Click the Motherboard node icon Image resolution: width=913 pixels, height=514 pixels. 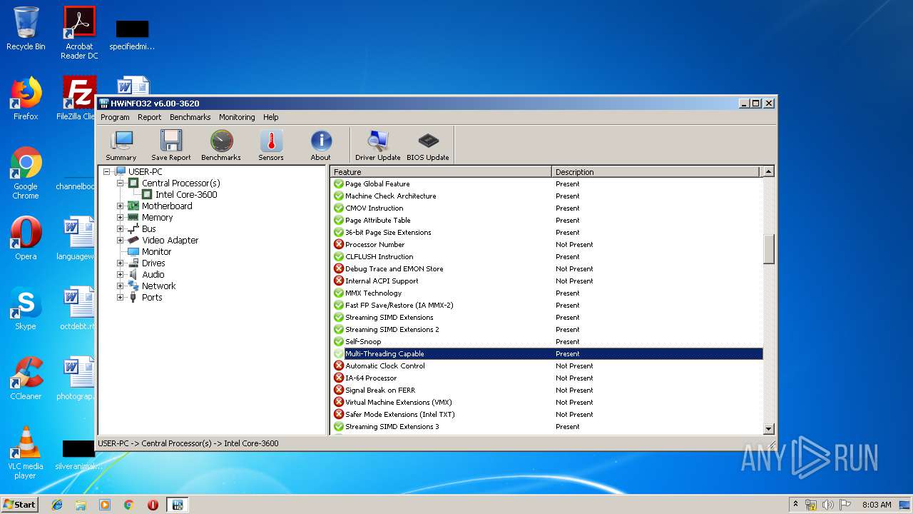point(133,206)
